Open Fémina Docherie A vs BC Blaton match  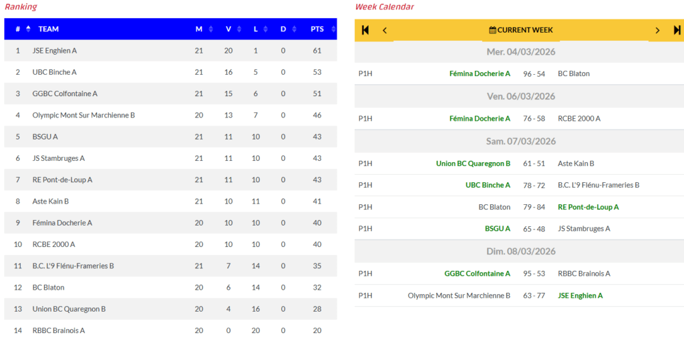point(534,73)
